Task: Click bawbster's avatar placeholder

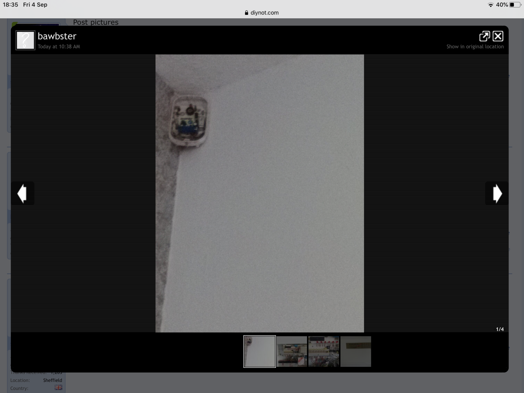Action: pyautogui.click(x=25, y=40)
